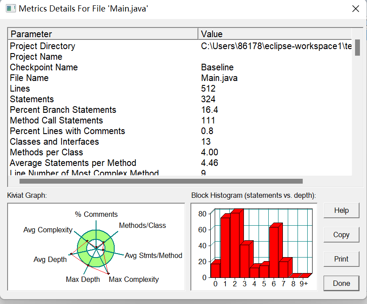This screenshot has height=304, width=367.
Task: Close the dialog with Done
Action: [x=341, y=283]
